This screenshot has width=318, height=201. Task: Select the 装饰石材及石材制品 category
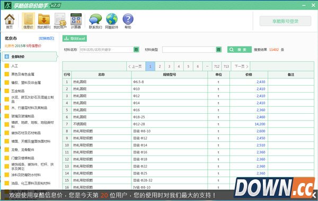pos(26,133)
